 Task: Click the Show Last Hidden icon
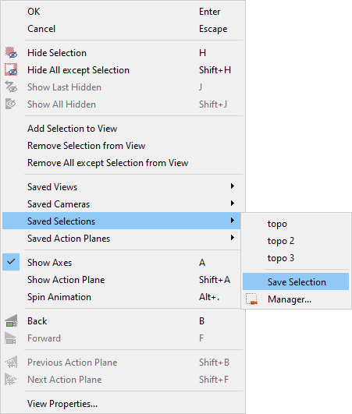click(x=11, y=87)
